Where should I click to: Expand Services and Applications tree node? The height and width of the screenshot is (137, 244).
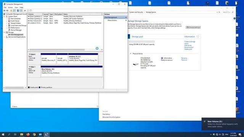tap(4, 37)
